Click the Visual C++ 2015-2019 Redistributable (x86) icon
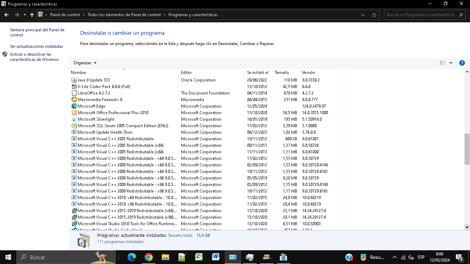Viewport: 470px width, 264px height. coord(74,217)
